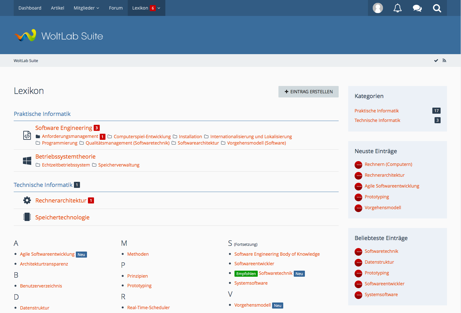461x313 pixels.
Task: Open the Praktische Informatik sidebar category
Action: [x=377, y=111]
